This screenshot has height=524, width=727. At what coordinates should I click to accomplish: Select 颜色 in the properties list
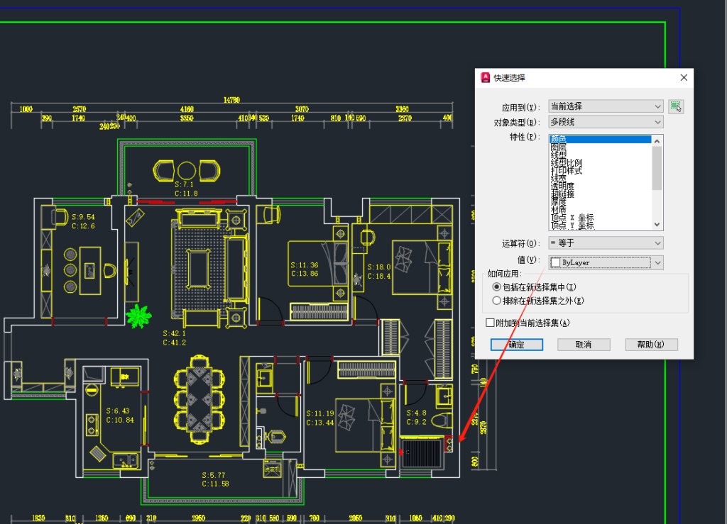tap(600, 140)
